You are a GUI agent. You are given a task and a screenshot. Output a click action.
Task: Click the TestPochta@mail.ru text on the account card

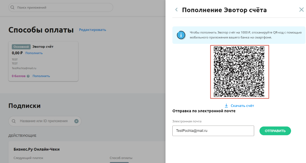coord(24,68)
